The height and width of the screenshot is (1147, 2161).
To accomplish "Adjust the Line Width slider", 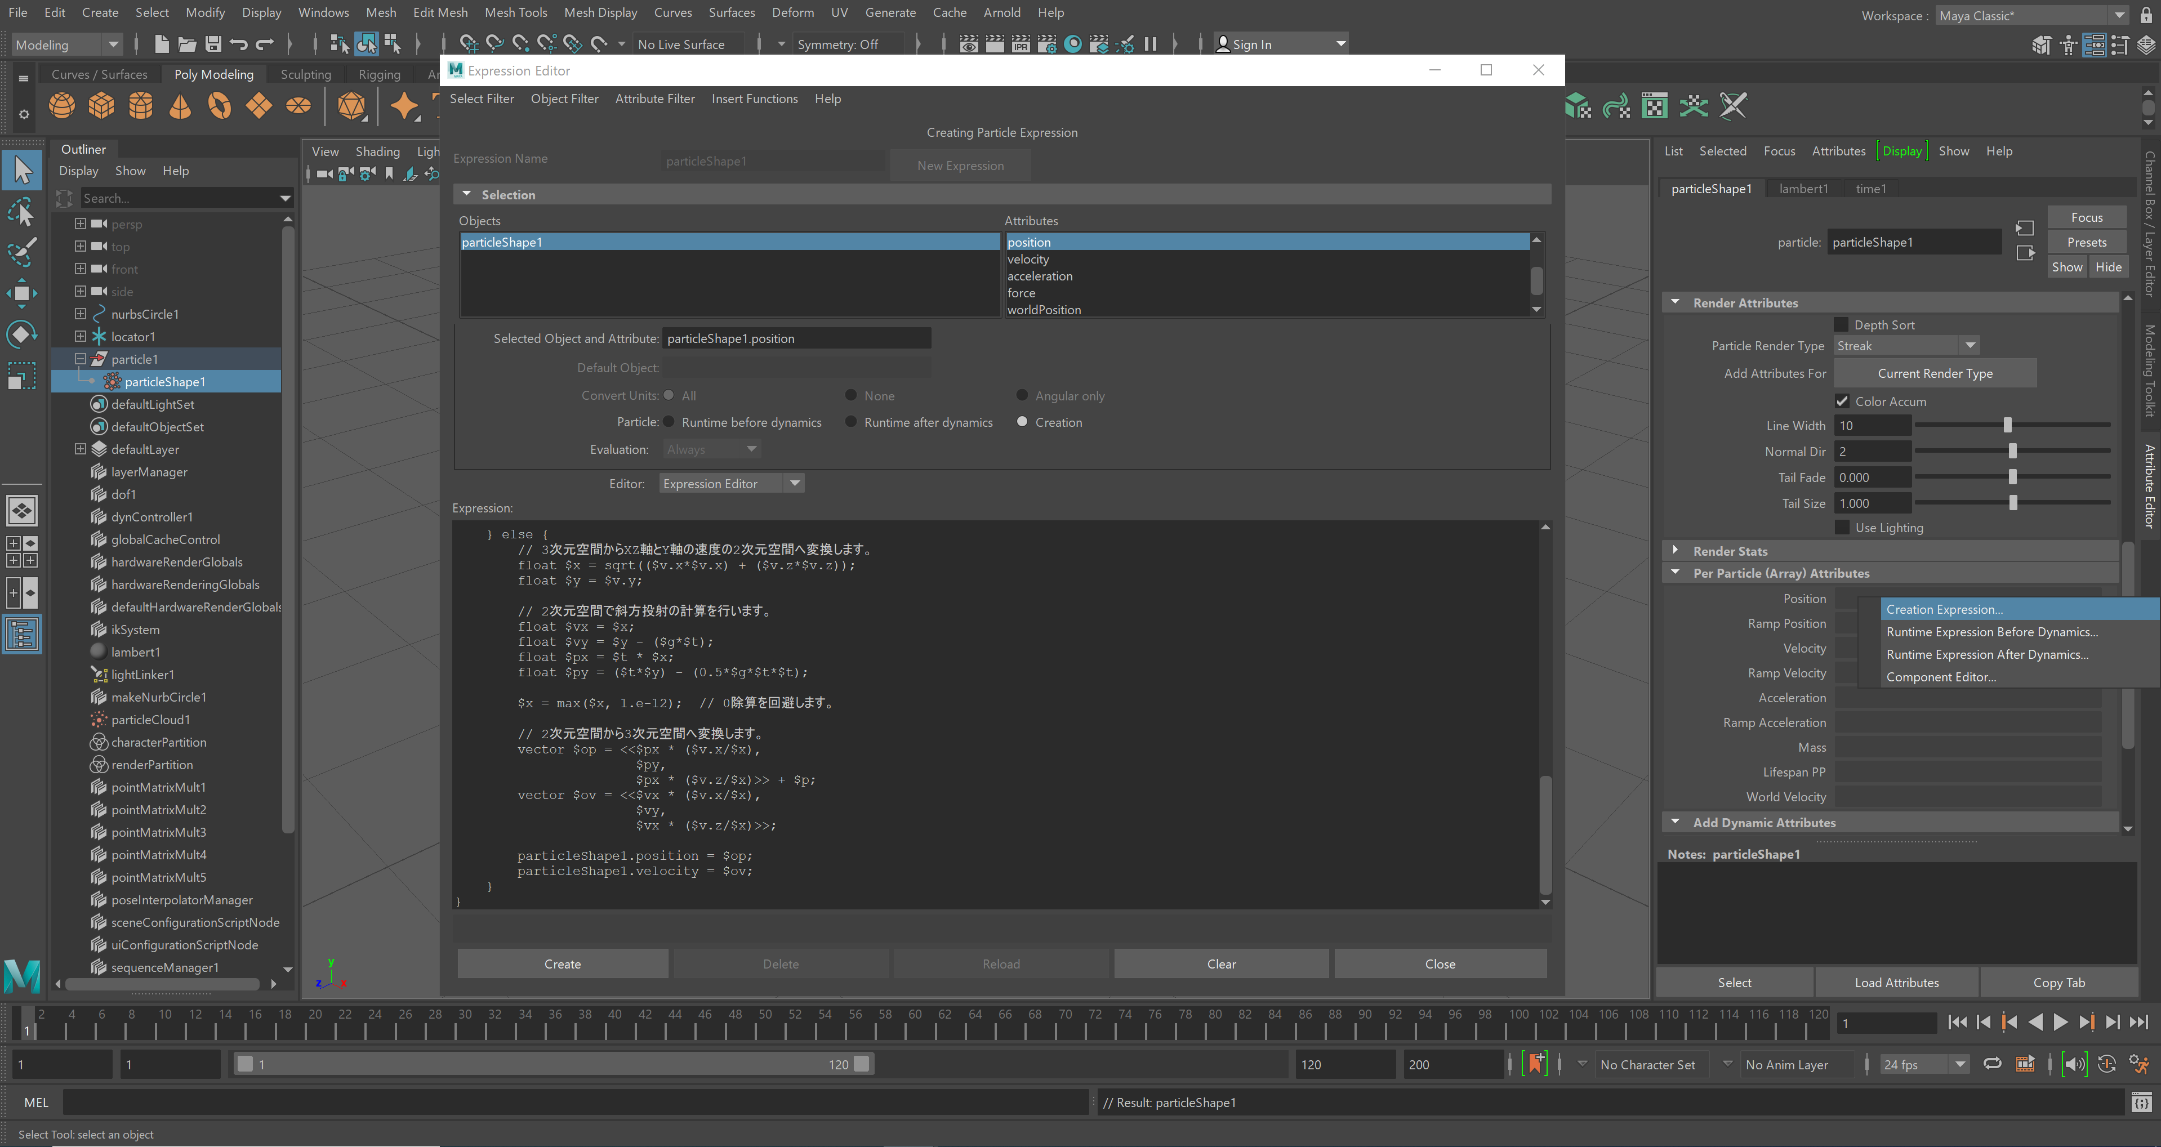I will [x=2007, y=426].
